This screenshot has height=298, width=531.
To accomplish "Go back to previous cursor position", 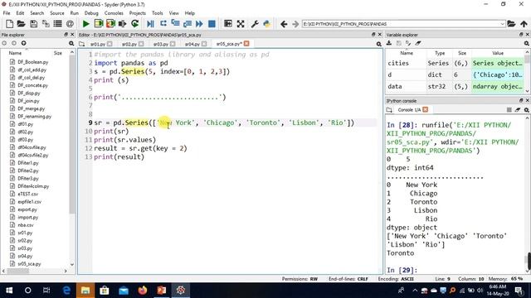I will (x=284, y=24).
